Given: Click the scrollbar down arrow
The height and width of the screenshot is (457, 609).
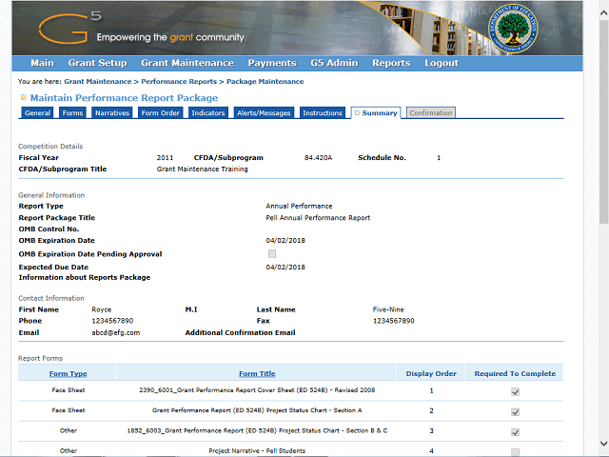Looking at the screenshot, I should coord(603,445).
